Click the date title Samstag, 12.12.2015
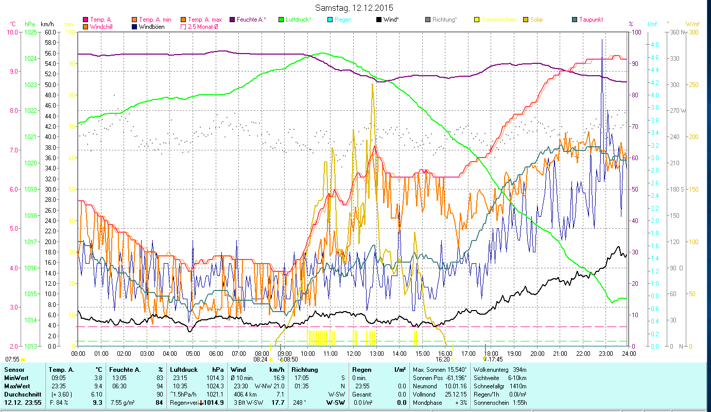This screenshot has width=711, height=412. coord(354,8)
